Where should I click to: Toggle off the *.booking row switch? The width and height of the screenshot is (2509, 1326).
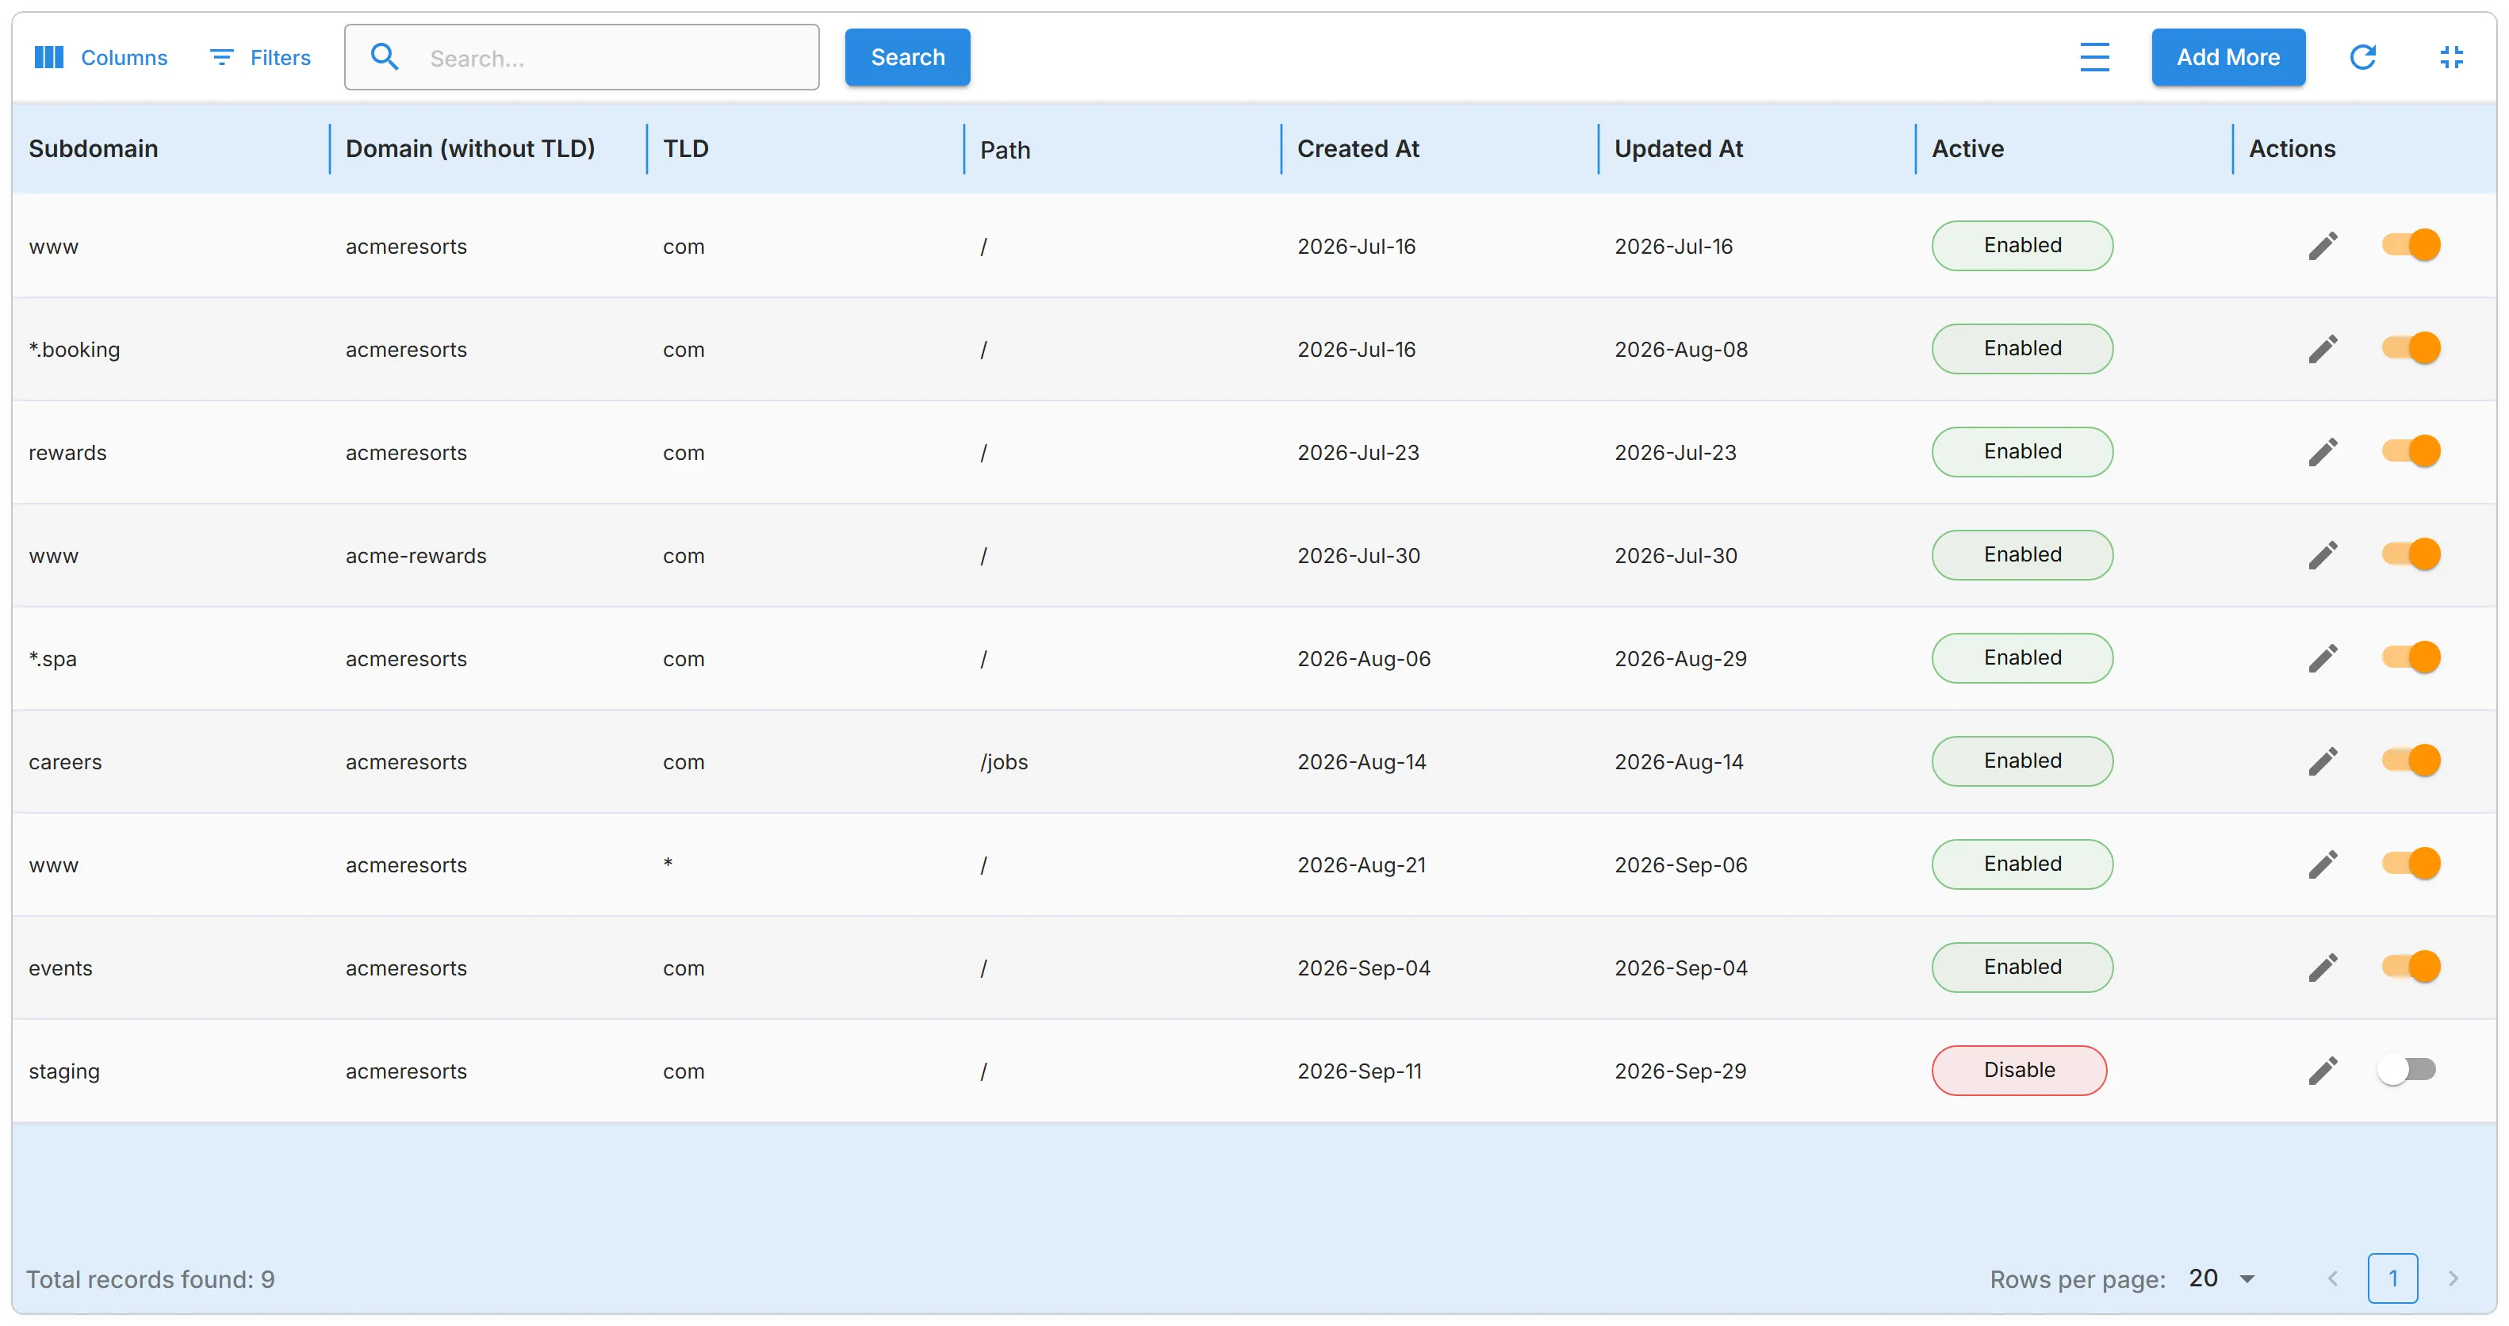[2411, 348]
